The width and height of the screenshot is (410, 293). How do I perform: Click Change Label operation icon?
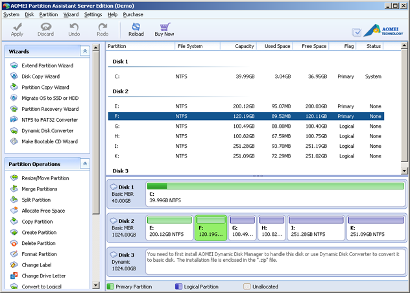[x=14, y=264]
